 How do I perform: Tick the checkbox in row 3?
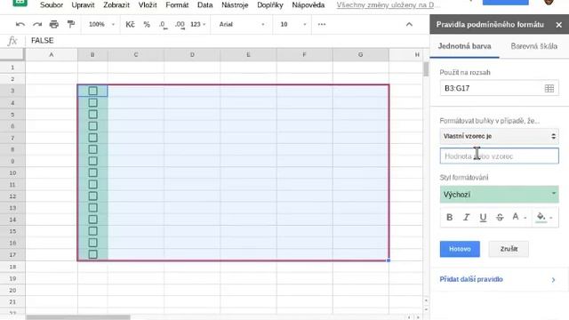point(92,91)
